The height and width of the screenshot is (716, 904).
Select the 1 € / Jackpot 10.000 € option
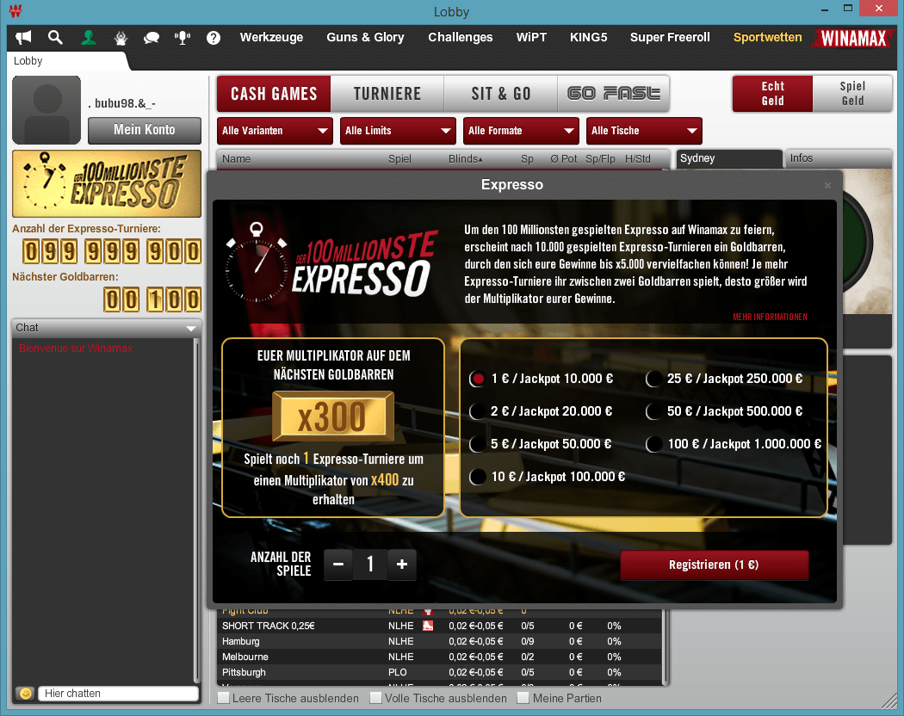click(x=478, y=379)
